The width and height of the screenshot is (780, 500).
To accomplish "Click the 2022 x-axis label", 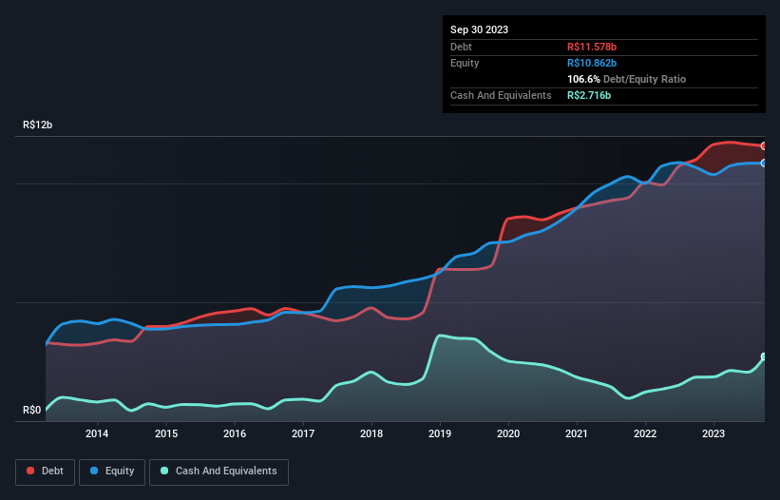I will pos(645,433).
